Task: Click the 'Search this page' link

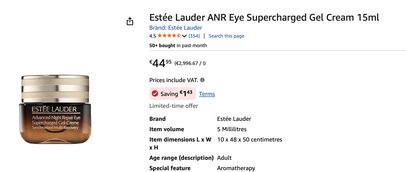Action: click(226, 36)
